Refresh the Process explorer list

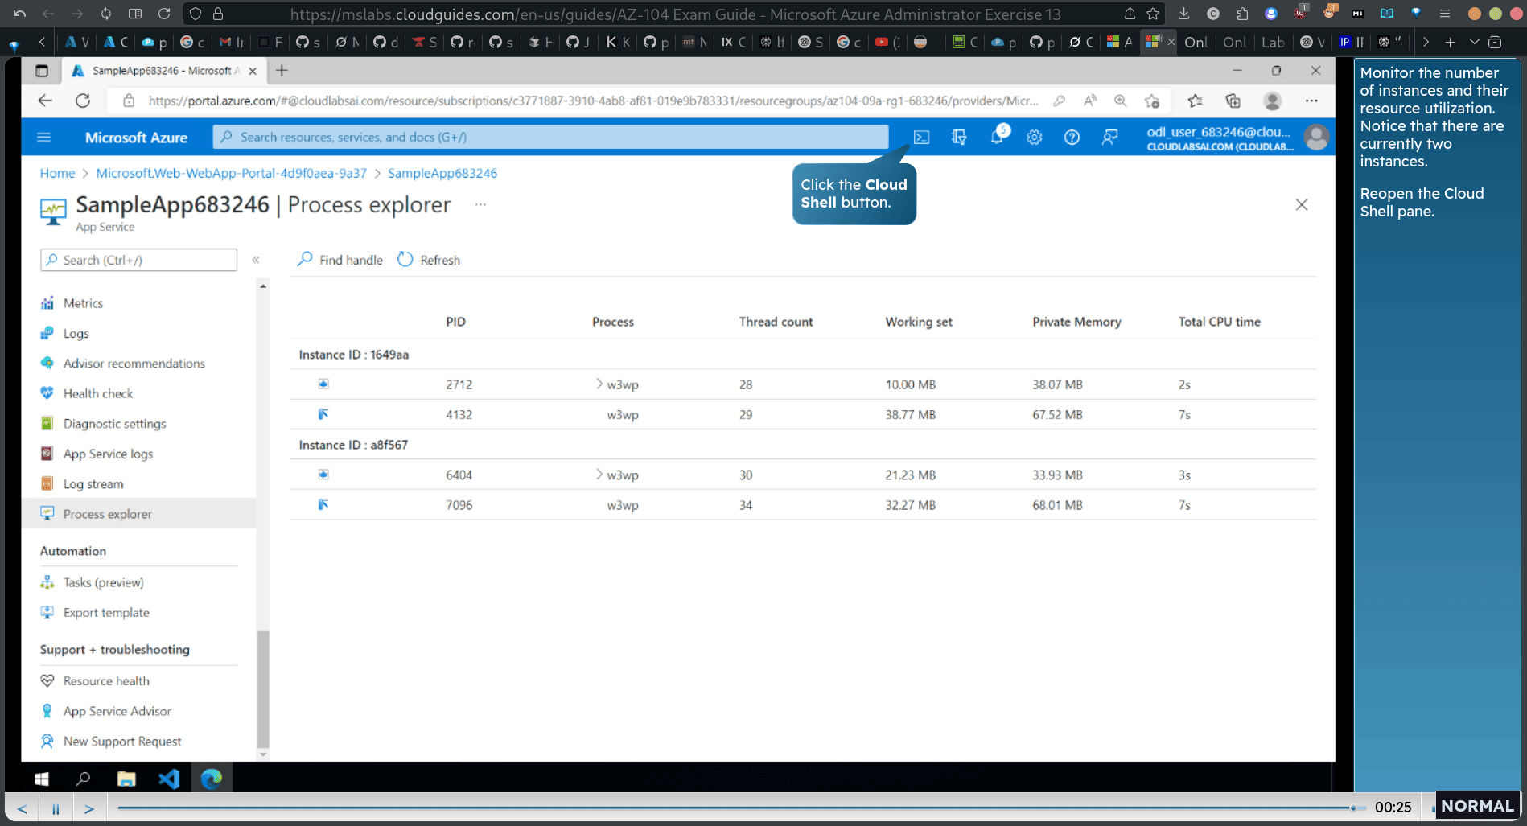point(430,260)
